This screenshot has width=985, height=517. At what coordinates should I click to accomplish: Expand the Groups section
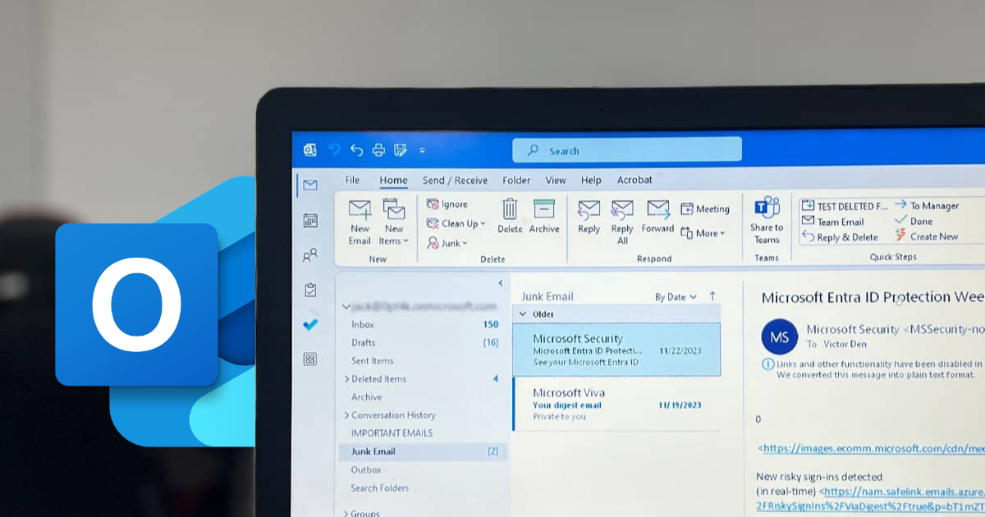pyautogui.click(x=346, y=514)
